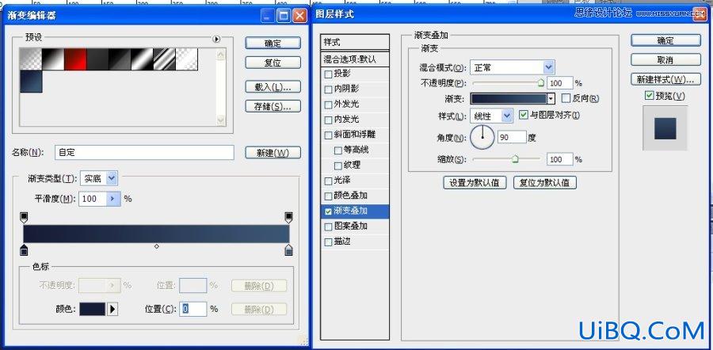Pick the black-to-white gradient preset

53,59
